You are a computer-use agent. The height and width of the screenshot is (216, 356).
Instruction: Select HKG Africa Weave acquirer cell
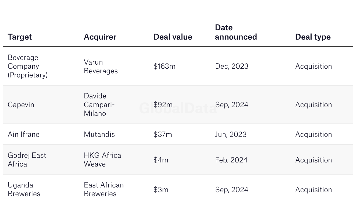pos(102,160)
